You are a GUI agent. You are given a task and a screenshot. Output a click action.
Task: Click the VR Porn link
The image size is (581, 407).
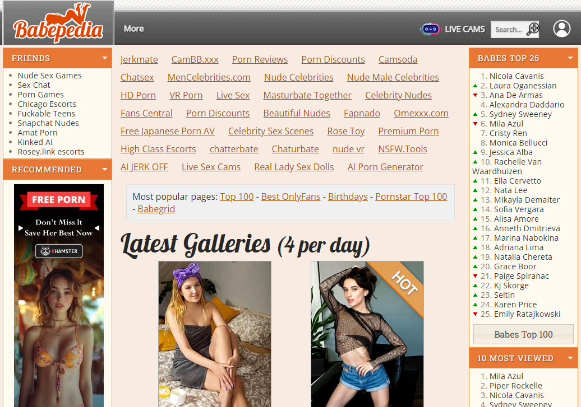[x=186, y=96]
